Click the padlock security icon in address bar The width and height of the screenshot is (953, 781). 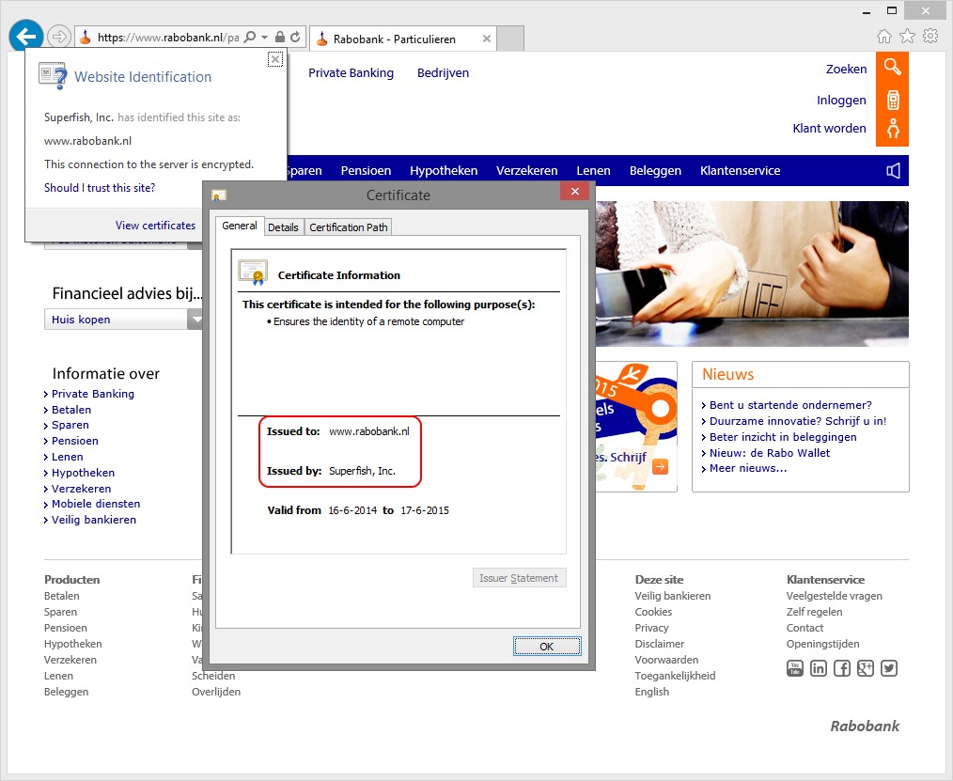coord(279,37)
